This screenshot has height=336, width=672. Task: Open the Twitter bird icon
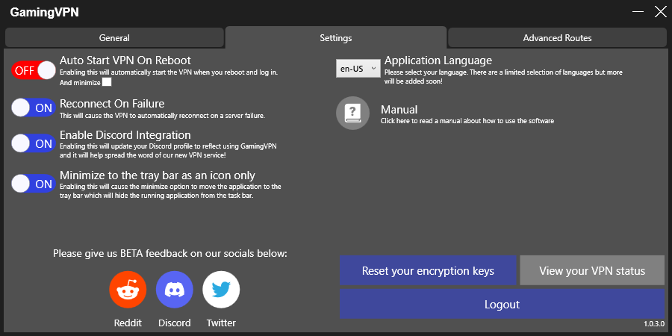coord(221,290)
